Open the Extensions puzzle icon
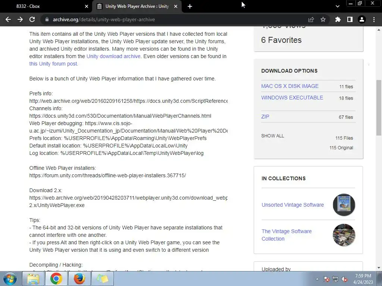Viewport: 382px width, 286px height. 338,19
